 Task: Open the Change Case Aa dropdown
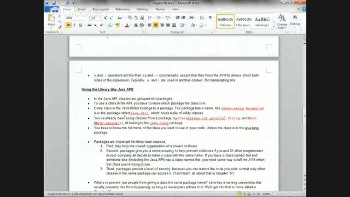120,18
